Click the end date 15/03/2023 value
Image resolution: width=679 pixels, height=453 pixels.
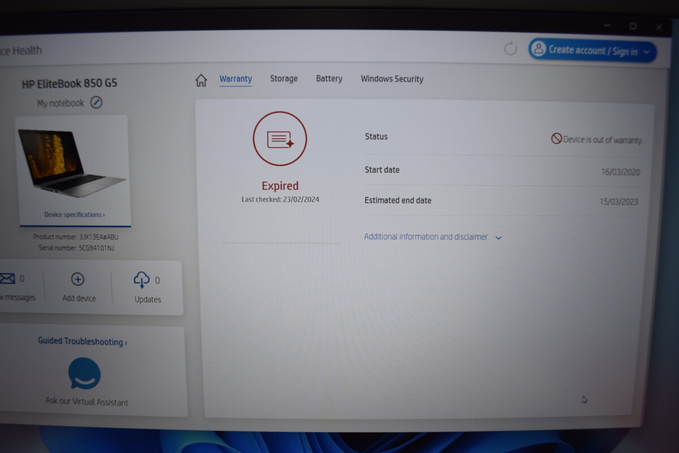(619, 202)
